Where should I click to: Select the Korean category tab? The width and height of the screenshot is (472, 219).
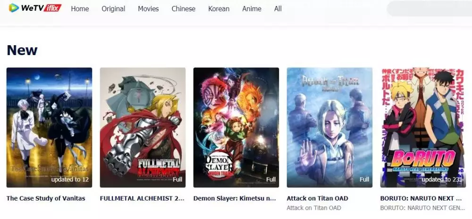(219, 9)
